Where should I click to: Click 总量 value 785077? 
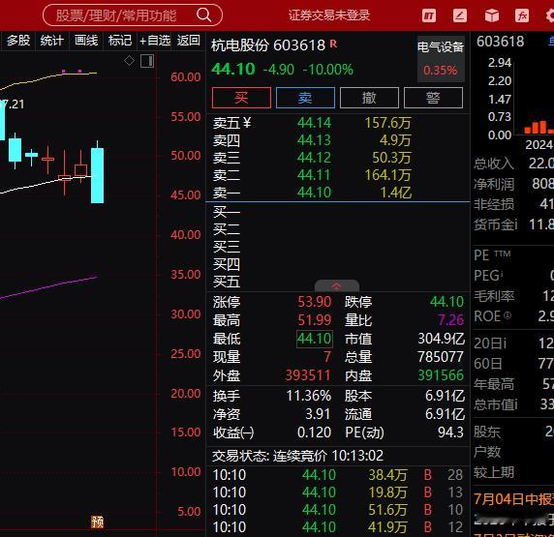(441, 357)
